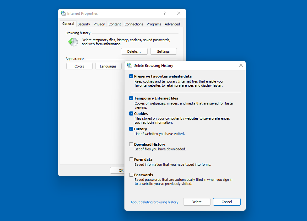
Task: Click the green browsing history clock icon
Action: pos(73,42)
